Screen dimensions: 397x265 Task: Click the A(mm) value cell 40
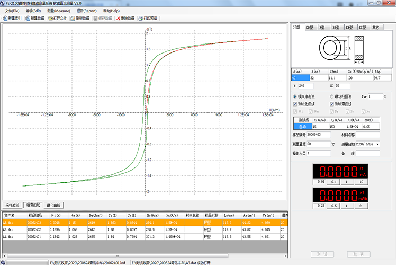point(301,78)
